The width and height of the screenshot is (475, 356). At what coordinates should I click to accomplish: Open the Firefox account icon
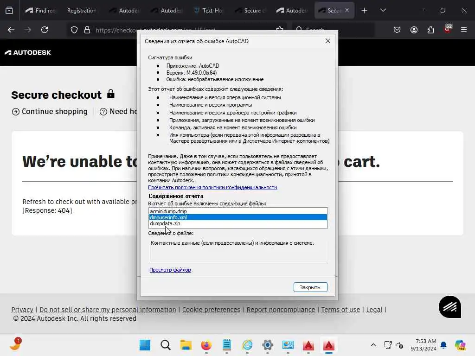tap(414, 30)
